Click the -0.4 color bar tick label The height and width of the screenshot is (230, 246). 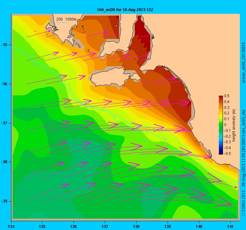tap(227, 148)
